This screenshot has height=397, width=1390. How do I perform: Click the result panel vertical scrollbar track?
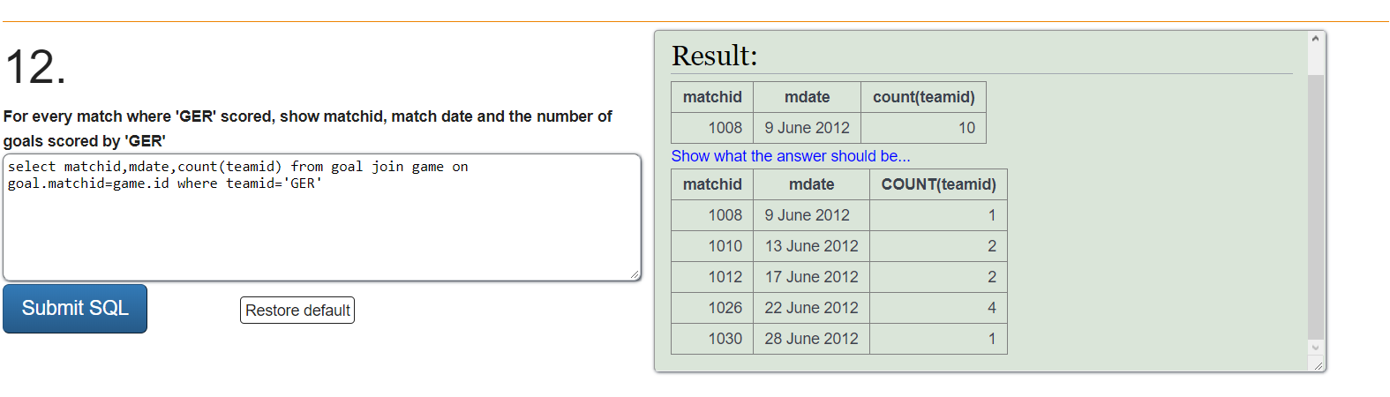coord(1315,207)
